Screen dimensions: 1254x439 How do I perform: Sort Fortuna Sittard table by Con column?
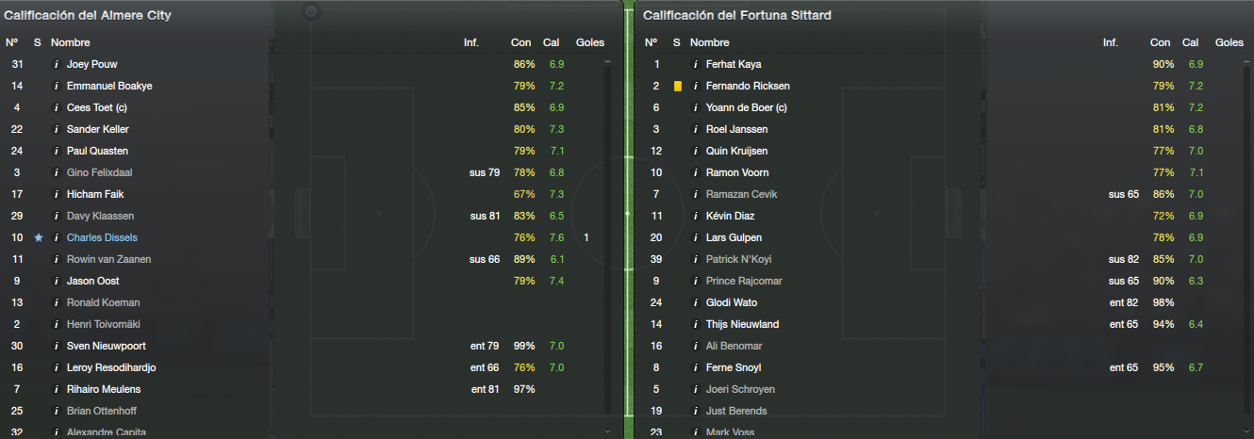1160,42
